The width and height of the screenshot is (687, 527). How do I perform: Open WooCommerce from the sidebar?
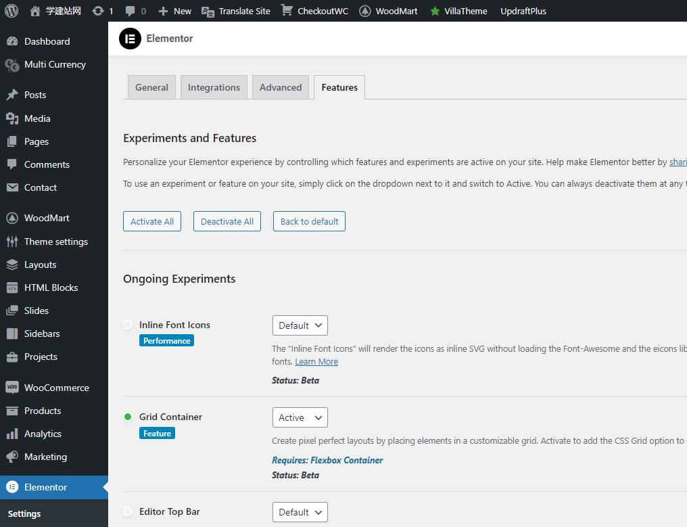(56, 388)
